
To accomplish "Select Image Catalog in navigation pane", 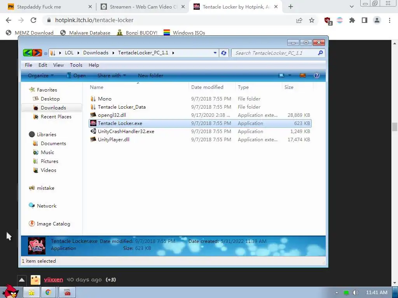I will pos(49,224).
